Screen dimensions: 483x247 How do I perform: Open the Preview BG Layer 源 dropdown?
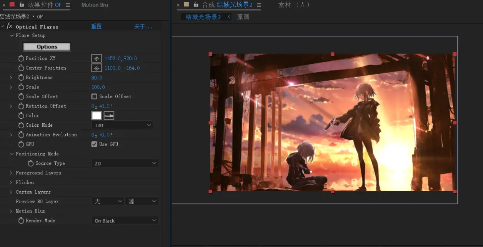[142, 201]
